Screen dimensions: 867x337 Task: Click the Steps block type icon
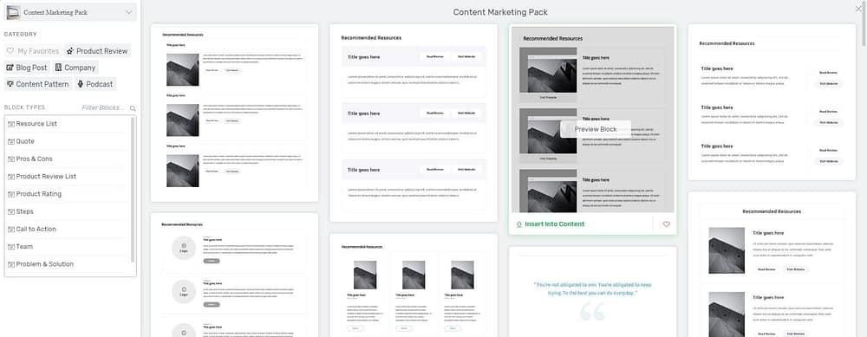tap(11, 211)
